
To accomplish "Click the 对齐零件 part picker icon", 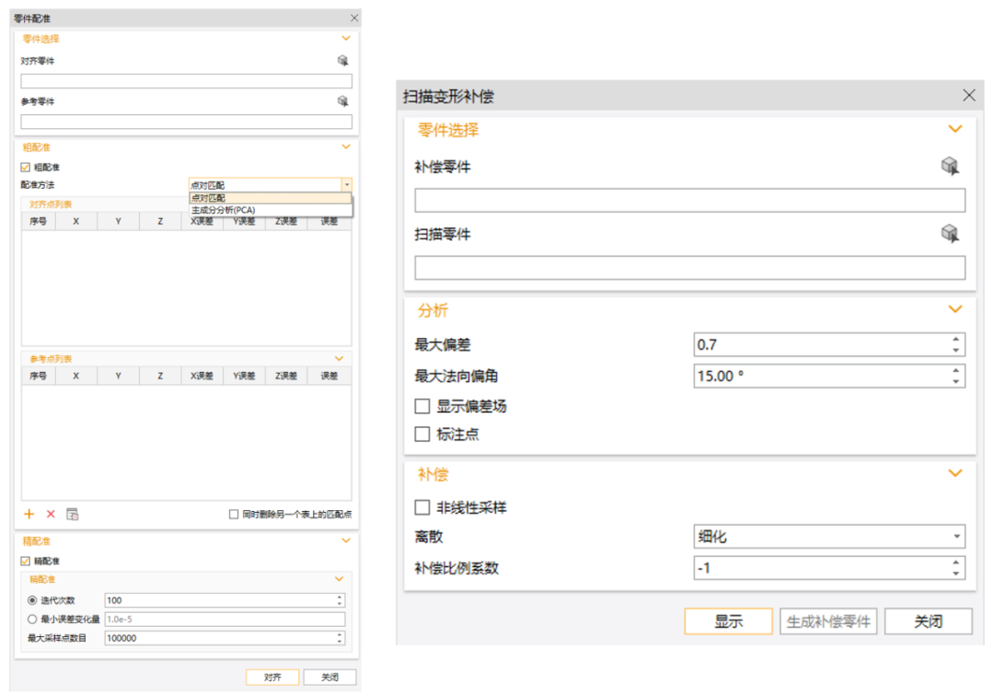I will [x=342, y=61].
